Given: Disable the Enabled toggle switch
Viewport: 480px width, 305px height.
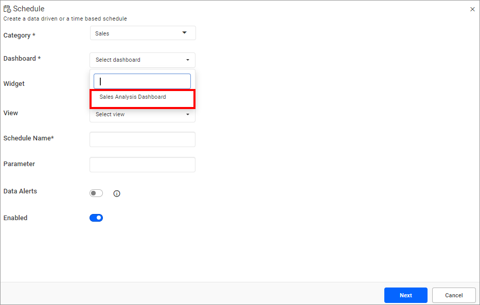Looking at the screenshot, I should pyautogui.click(x=96, y=218).
